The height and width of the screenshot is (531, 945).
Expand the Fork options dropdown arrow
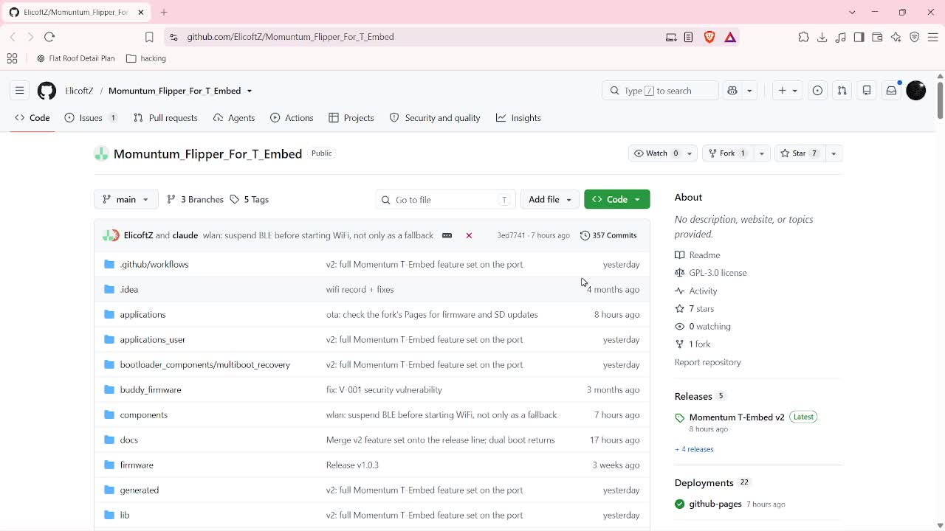(761, 153)
